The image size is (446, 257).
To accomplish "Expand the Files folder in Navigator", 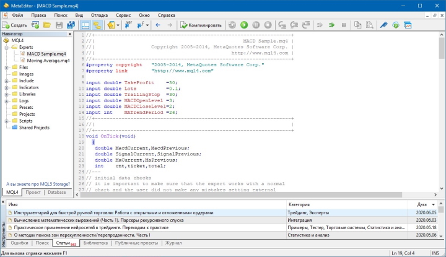I will pos(6,67).
